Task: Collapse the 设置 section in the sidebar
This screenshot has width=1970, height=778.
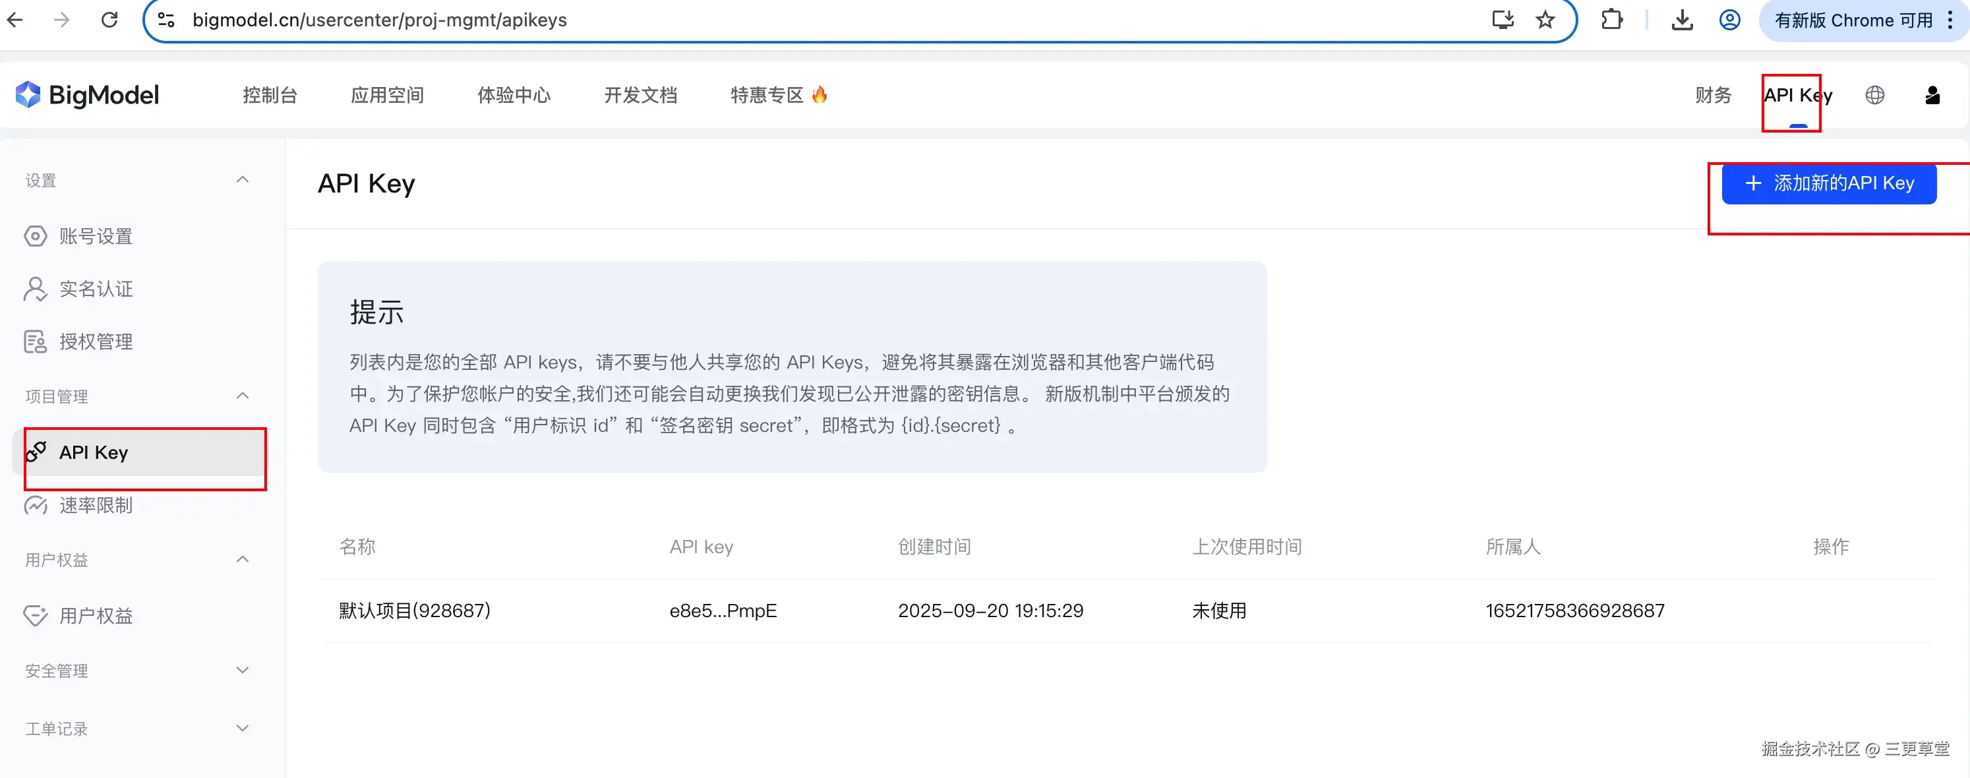Action: pos(243,179)
